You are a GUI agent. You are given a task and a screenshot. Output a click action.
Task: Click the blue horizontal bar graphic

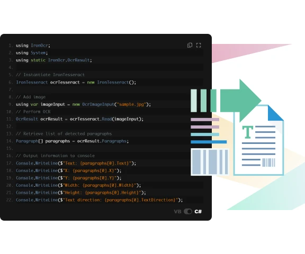[209, 142]
